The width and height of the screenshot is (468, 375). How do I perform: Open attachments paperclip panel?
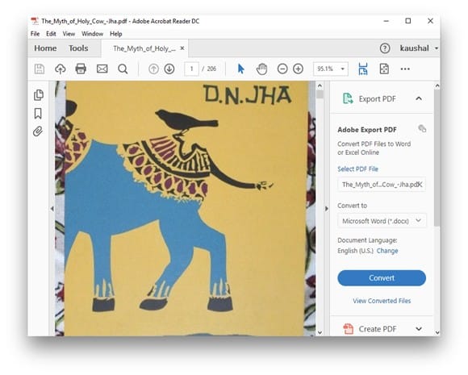pos(38,131)
